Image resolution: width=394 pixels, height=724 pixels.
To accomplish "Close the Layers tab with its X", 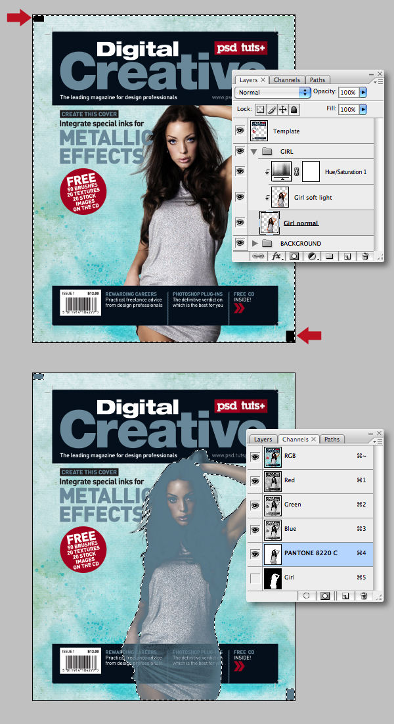I will 263,80.
